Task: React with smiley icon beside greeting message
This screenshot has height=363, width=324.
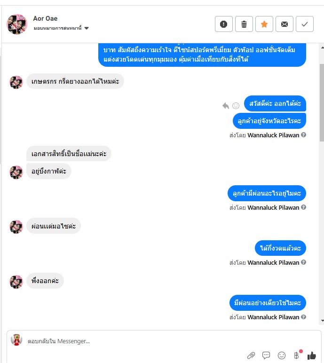Action: tap(236, 106)
